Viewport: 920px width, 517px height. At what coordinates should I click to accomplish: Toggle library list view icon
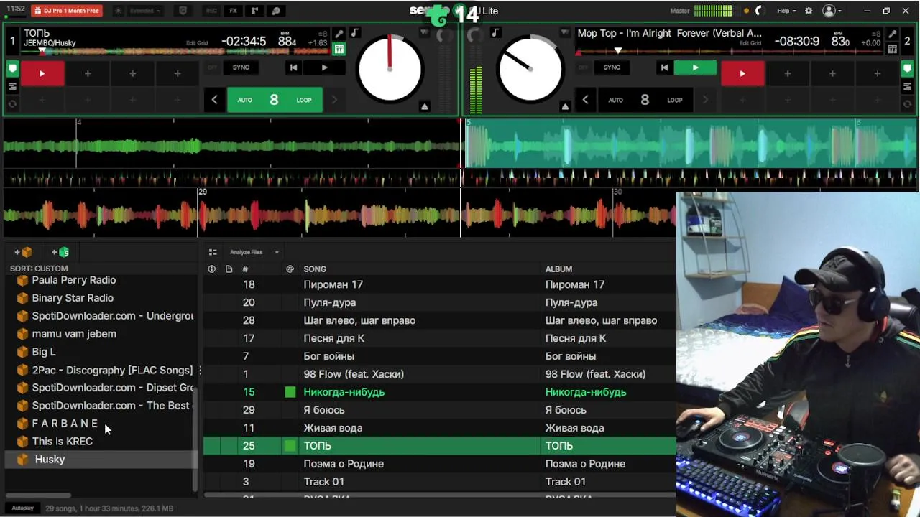tap(213, 252)
